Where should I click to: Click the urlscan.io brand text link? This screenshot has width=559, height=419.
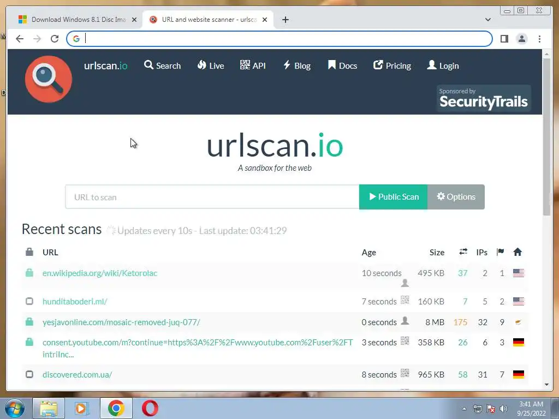[x=105, y=65]
